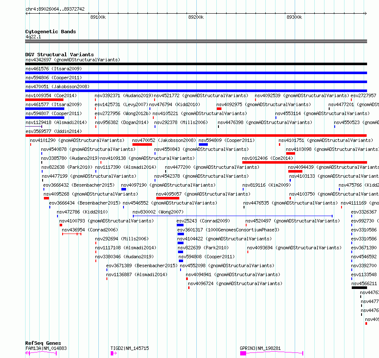
Task: Open the RefSeq Genes track title
Action: 43,343
